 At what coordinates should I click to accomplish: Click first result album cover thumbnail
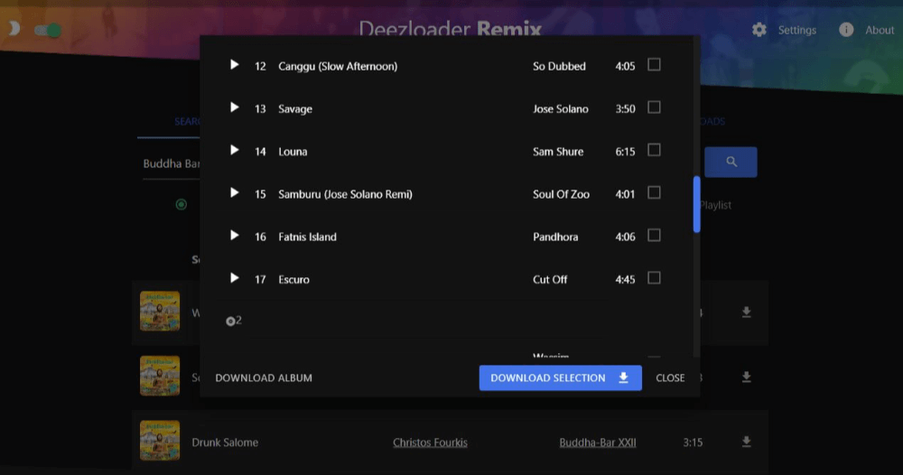point(160,311)
